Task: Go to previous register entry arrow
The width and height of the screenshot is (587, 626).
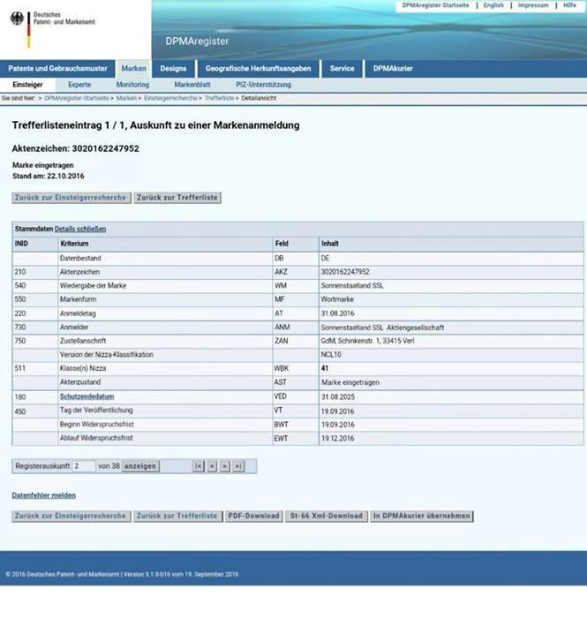Action: pos(212,466)
